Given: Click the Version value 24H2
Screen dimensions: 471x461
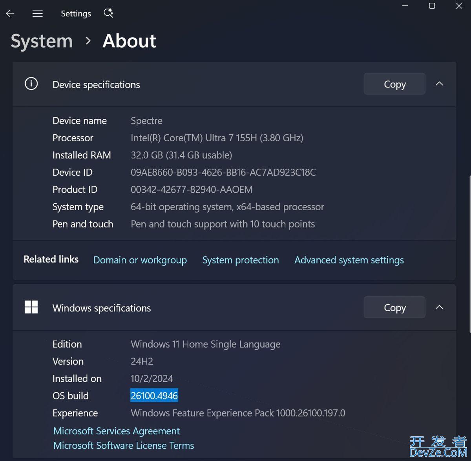Looking at the screenshot, I should point(142,361).
